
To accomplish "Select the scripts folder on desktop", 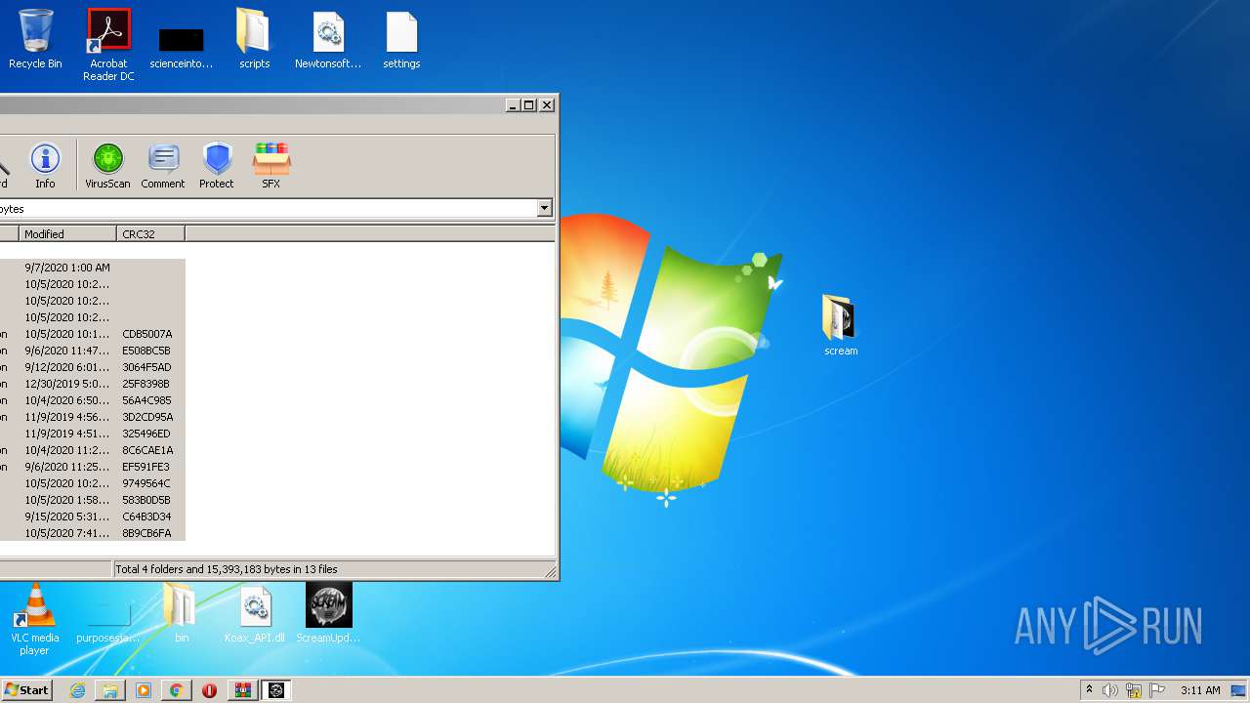I will pyautogui.click(x=254, y=40).
